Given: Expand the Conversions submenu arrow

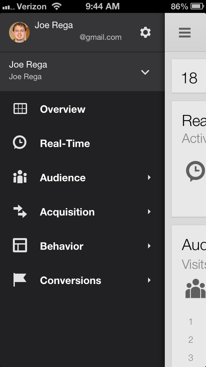Looking at the screenshot, I should [149, 280].
